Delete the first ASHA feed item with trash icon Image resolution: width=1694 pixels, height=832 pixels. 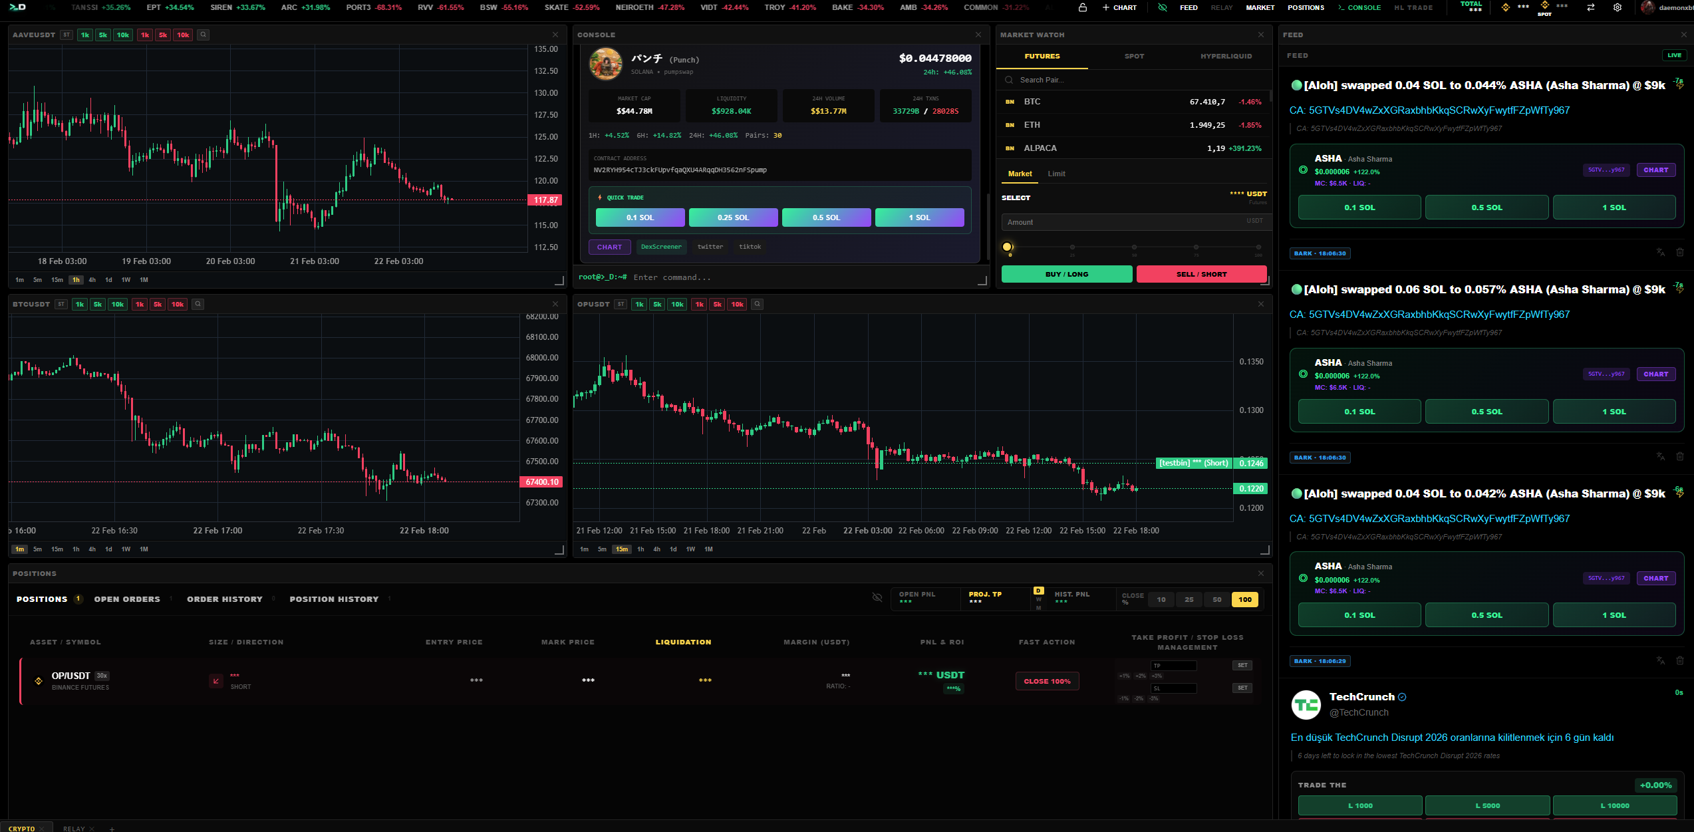[1681, 252]
